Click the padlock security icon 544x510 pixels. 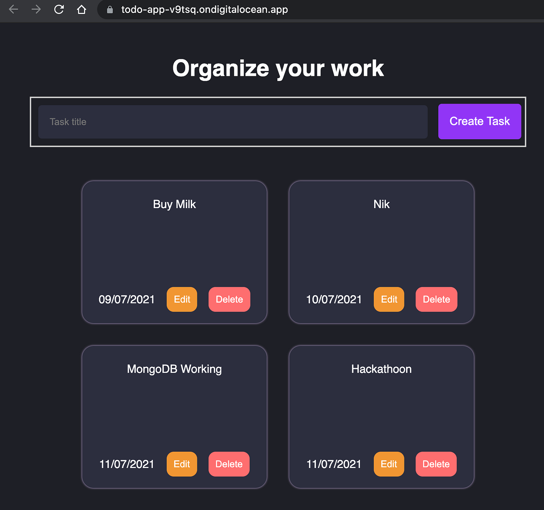(x=109, y=10)
